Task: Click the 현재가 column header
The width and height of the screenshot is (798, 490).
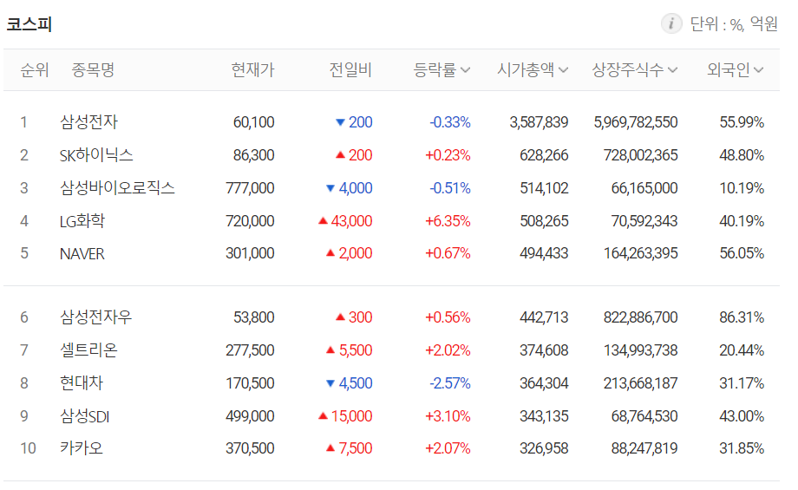Action: click(x=252, y=69)
